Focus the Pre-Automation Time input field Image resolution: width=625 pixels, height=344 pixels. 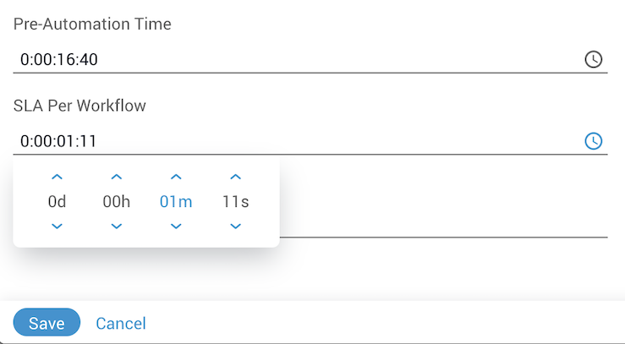point(288,59)
